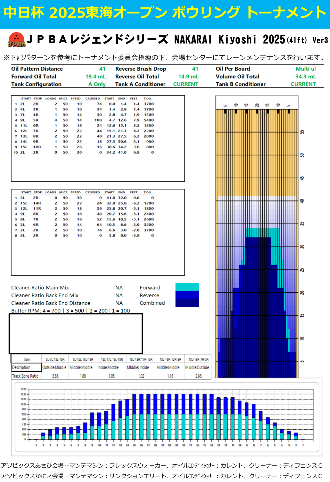Click the 'Cleaner Ratio Back End Mix' label

[x=45, y=295]
